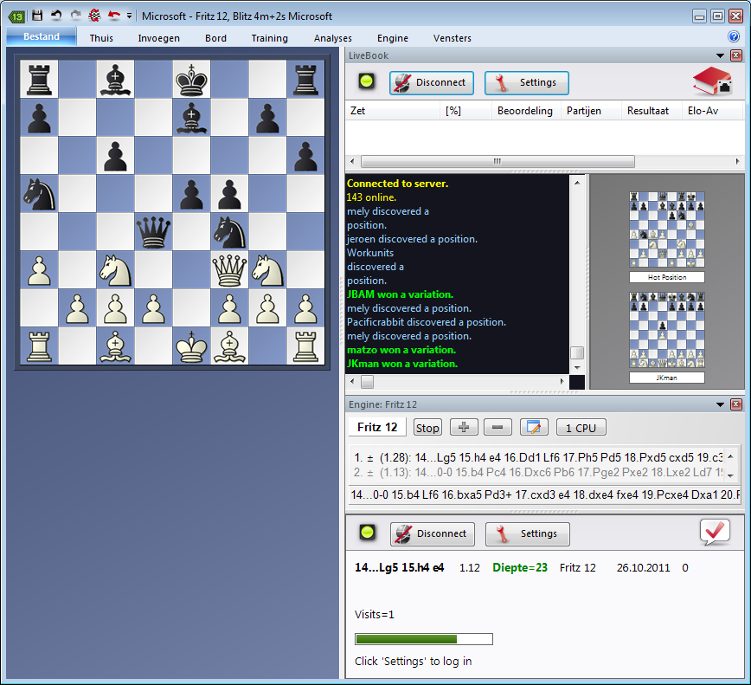
Task: Open the help question mark icon
Action: pos(734,37)
